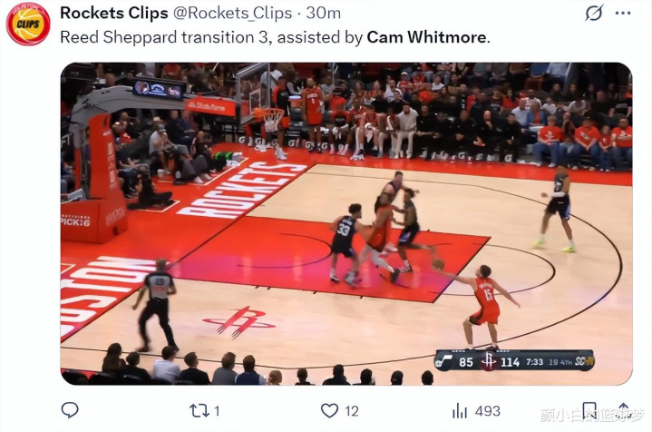Share the post via upload arrow icon

(x=623, y=410)
